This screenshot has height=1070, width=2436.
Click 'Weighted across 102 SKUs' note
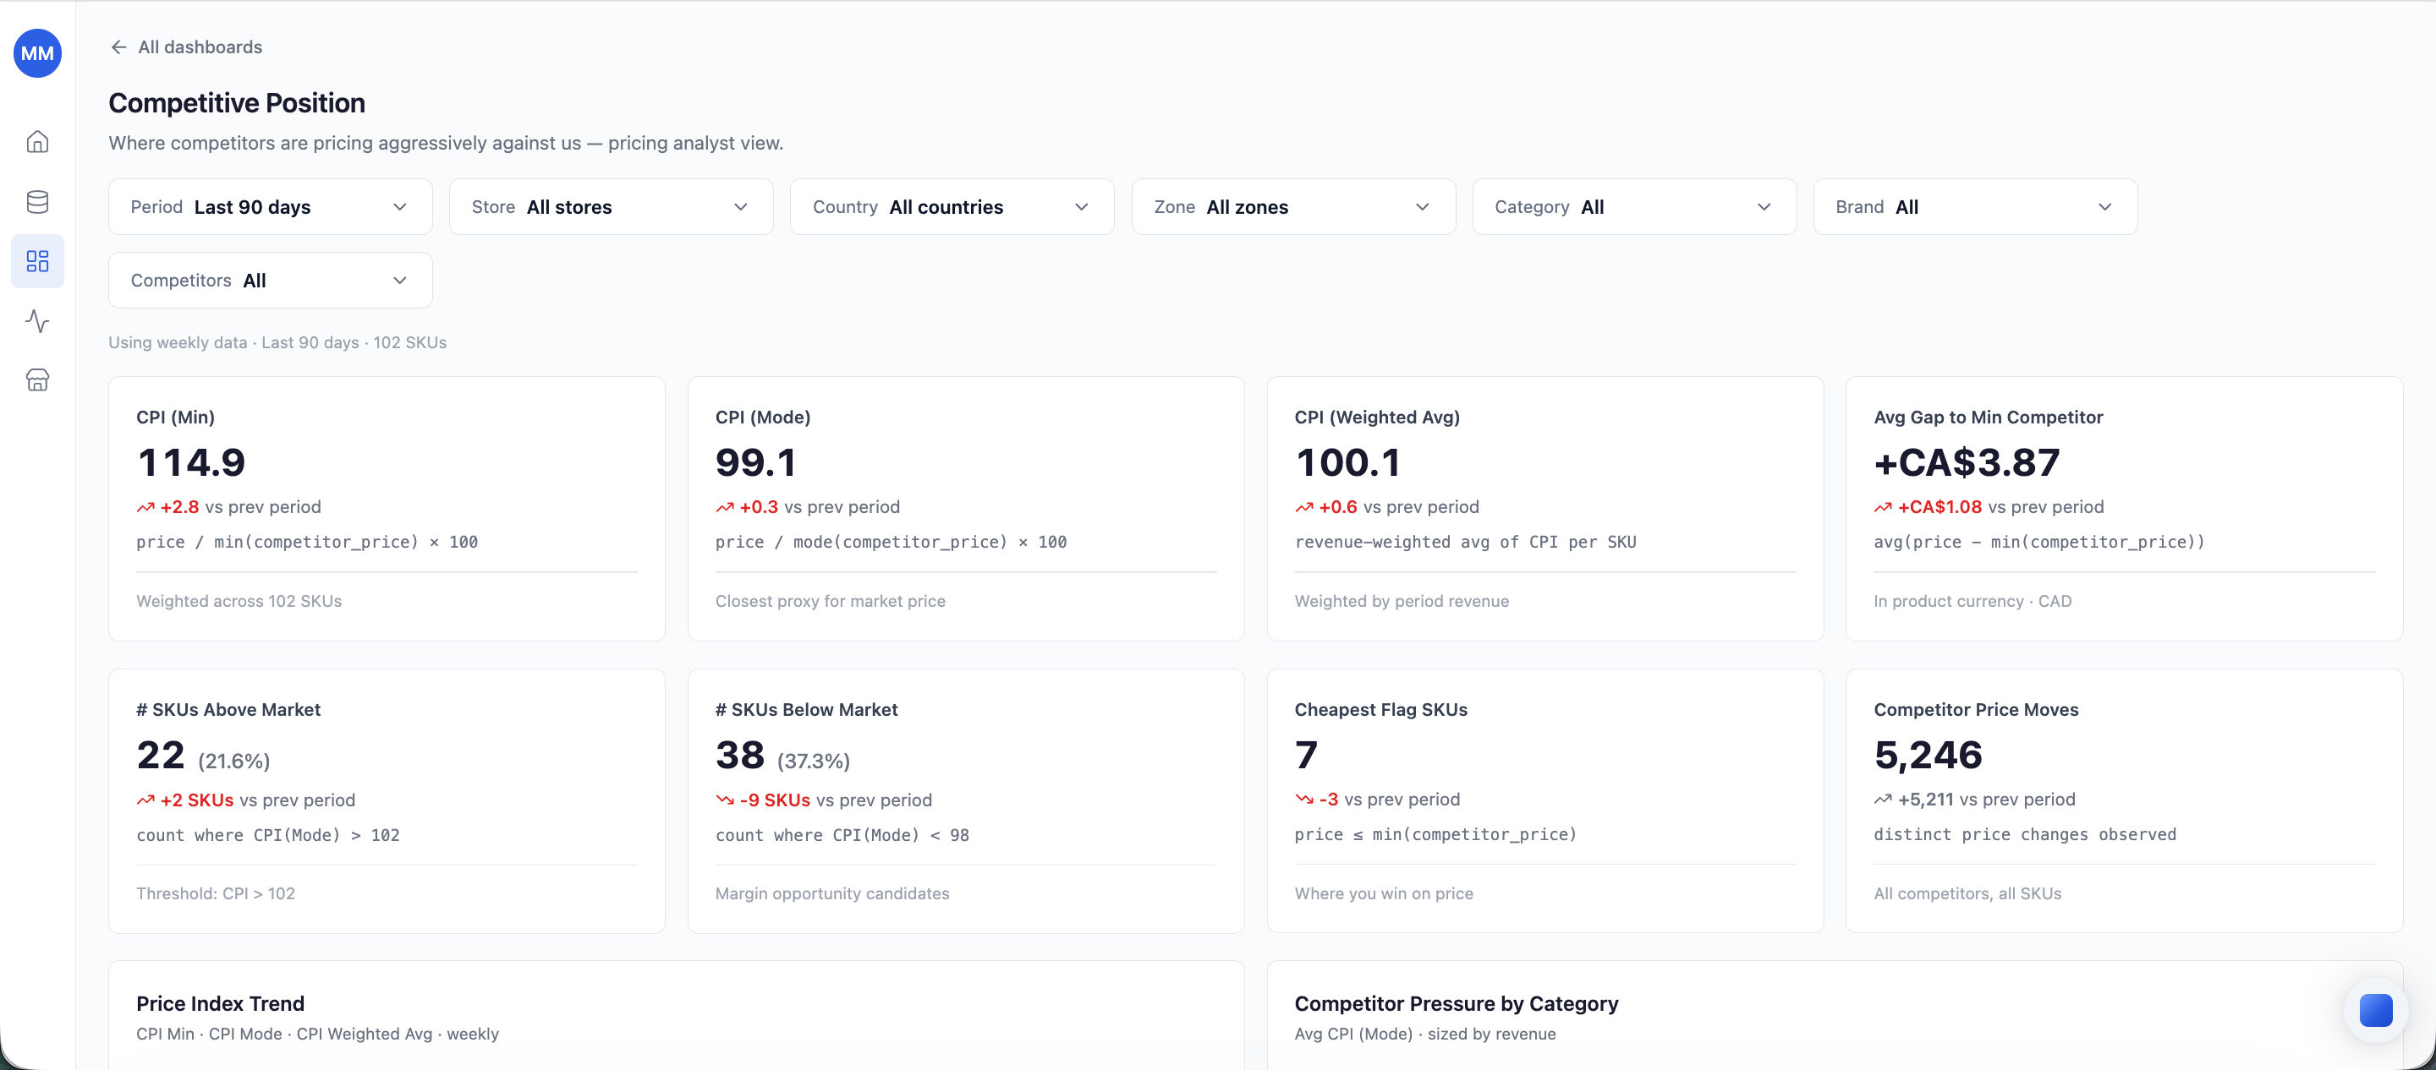(239, 601)
